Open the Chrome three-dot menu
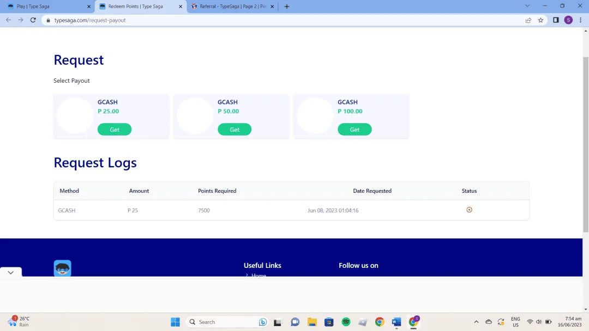This screenshot has width=589, height=331. tap(580, 20)
